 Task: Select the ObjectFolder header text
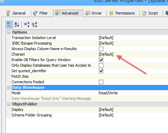point(25,104)
